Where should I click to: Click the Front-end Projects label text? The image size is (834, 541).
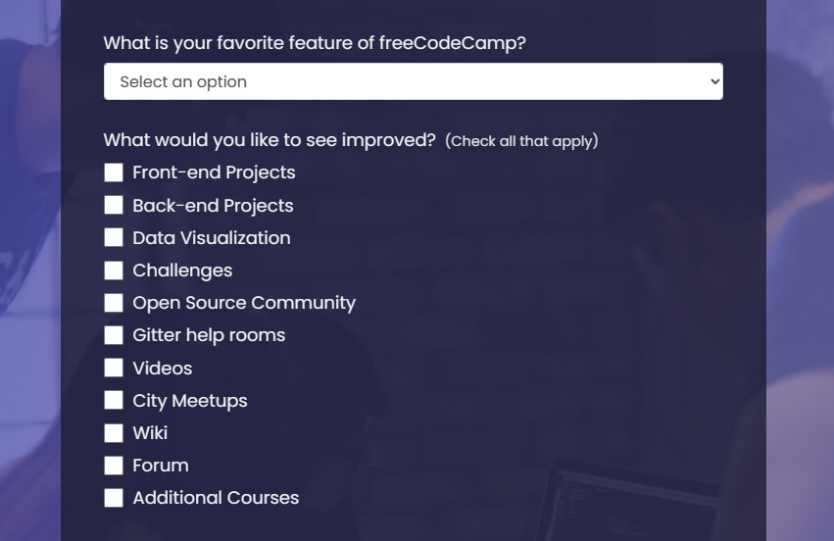tap(214, 172)
